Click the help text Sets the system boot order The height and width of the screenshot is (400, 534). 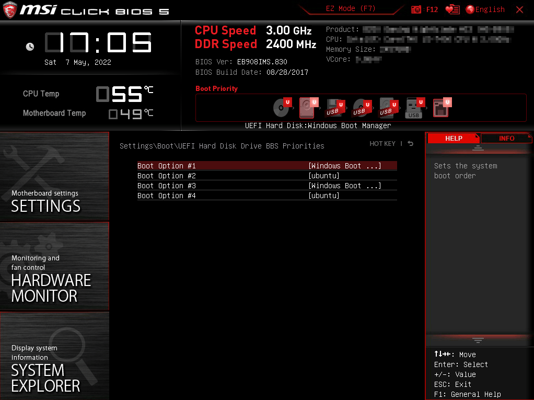[x=466, y=170]
